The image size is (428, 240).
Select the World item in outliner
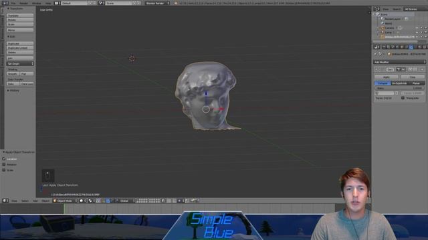(x=388, y=23)
